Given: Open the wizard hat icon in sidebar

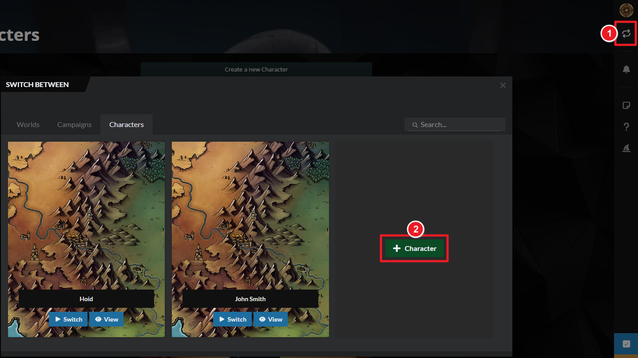Looking at the screenshot, I should (626, 148).
